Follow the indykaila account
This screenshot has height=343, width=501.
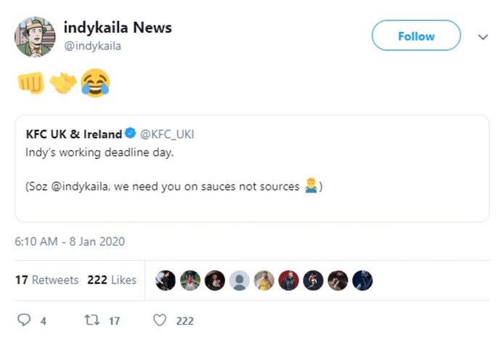pyautogui.click(x=416, y=36)
